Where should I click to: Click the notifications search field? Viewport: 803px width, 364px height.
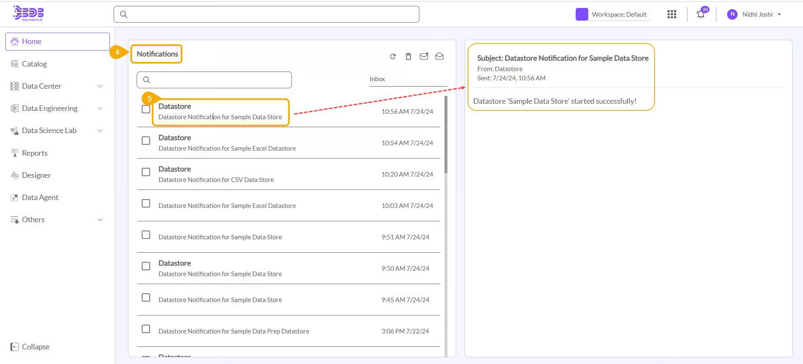click(218, 80)
